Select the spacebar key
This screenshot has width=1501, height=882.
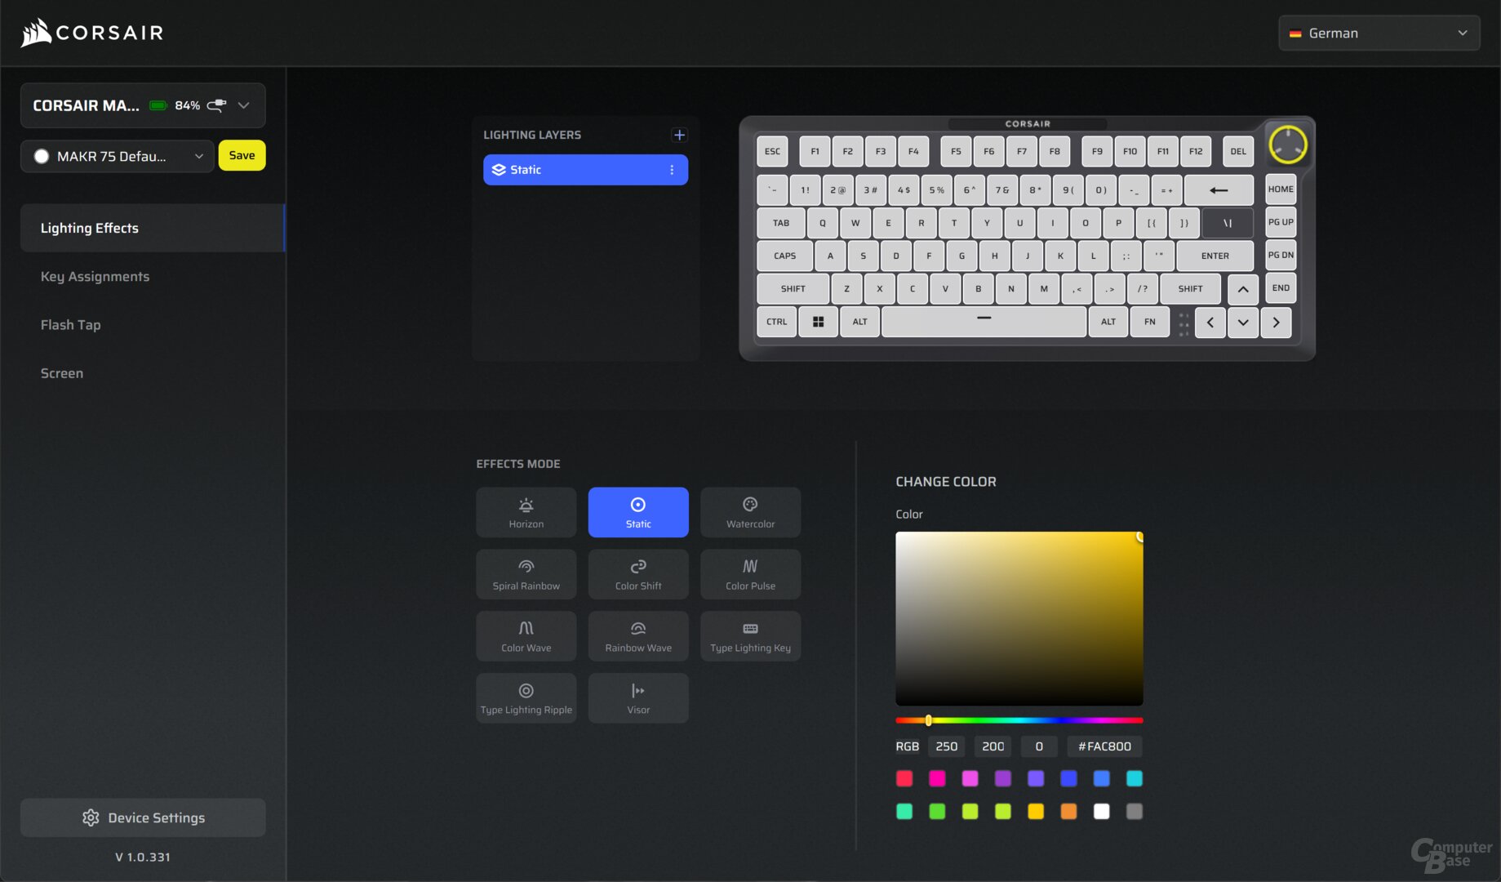984,322
